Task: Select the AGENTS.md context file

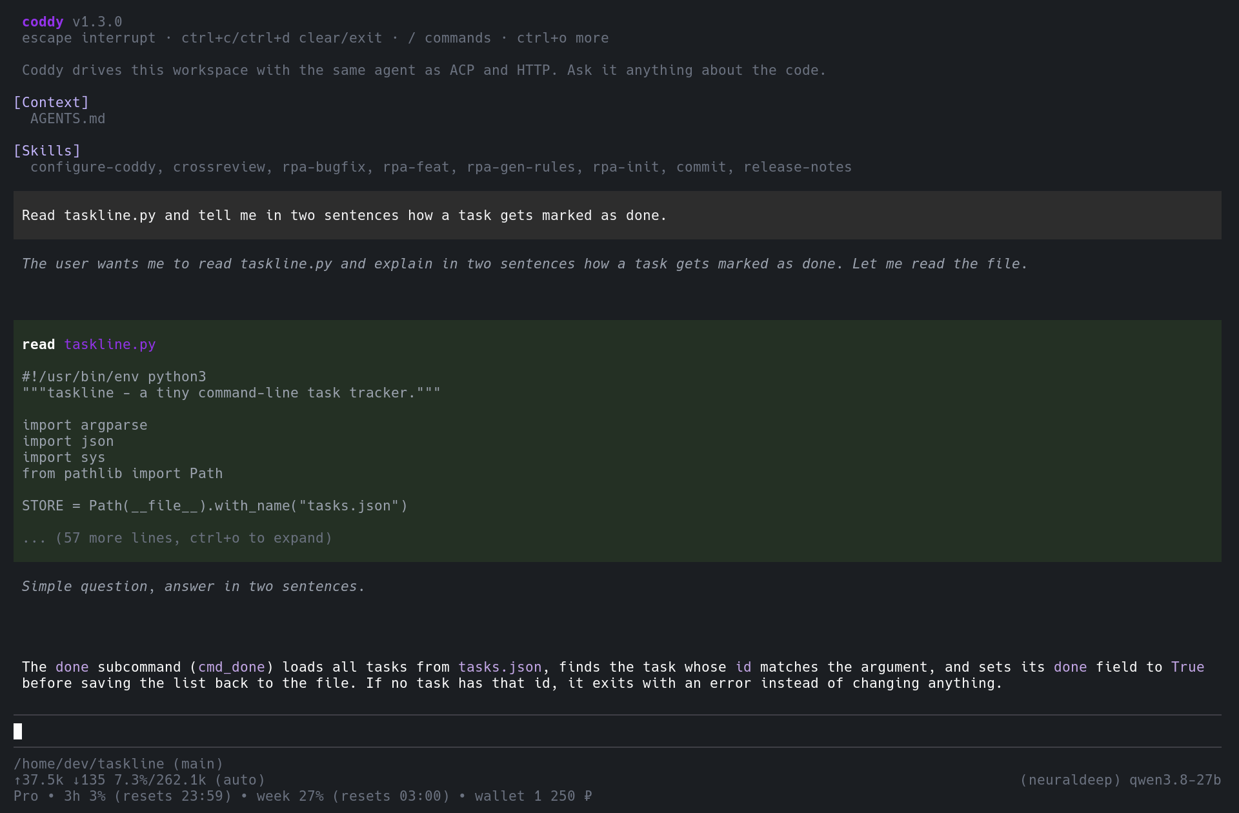Action: (68, 119)
